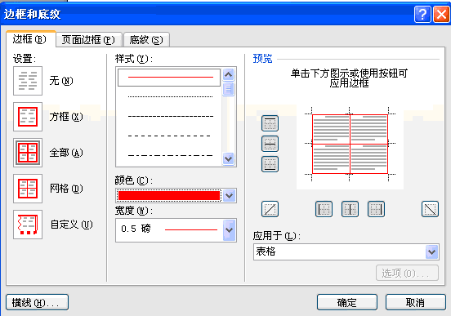Apply the diagonal down border button
The image size is (451, 316).
[430, 209]
